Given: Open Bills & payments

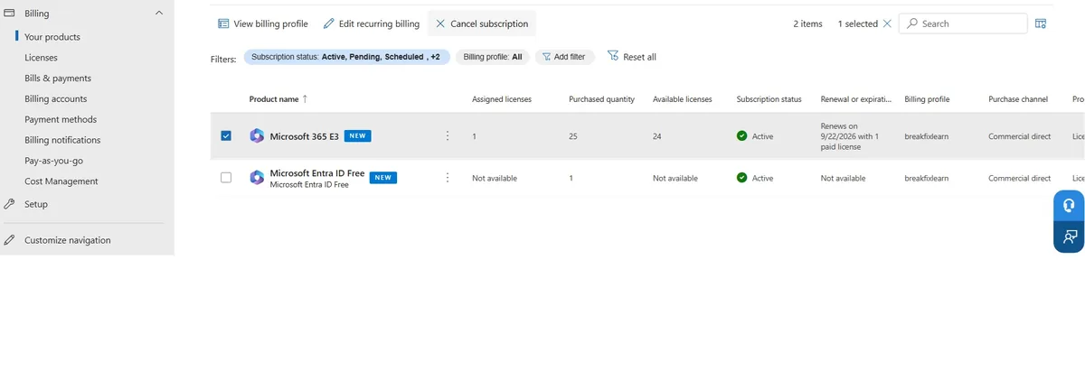Looking at the screenshot, I should point(58,79).
